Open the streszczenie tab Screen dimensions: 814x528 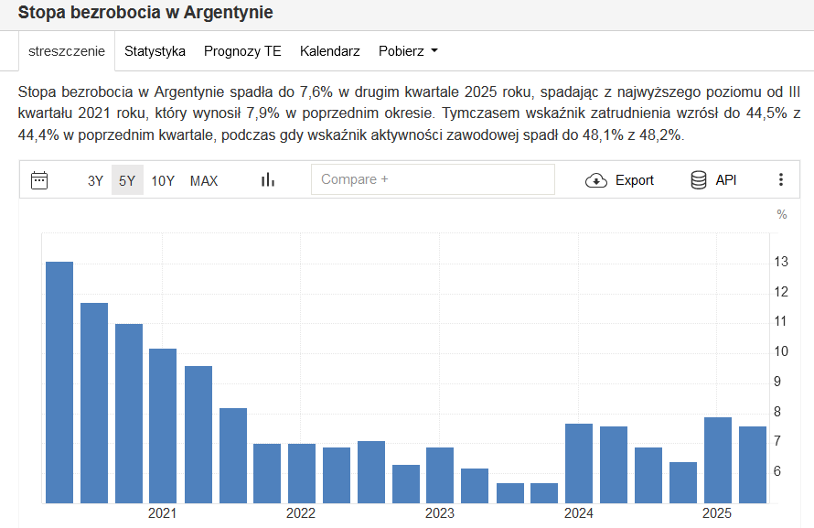click(67, 51)
